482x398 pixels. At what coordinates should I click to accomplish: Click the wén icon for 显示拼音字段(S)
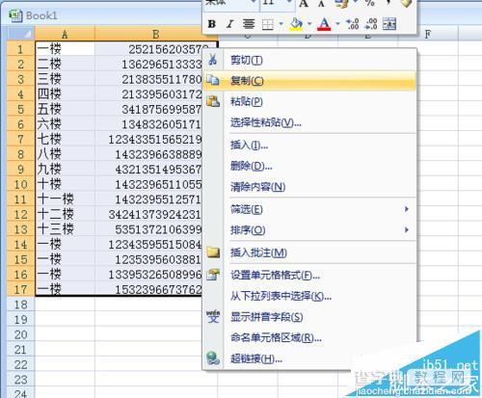point(213,317)
